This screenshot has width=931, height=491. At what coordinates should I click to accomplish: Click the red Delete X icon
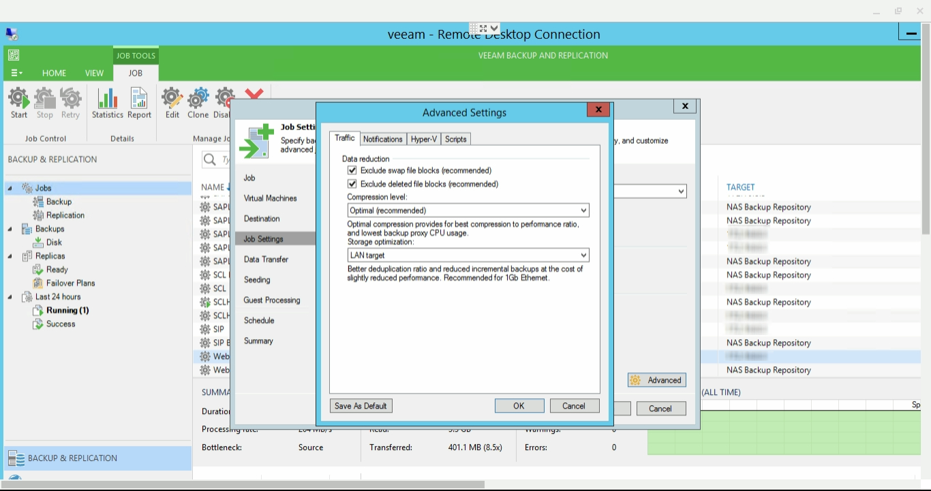[x=254, y=94]
